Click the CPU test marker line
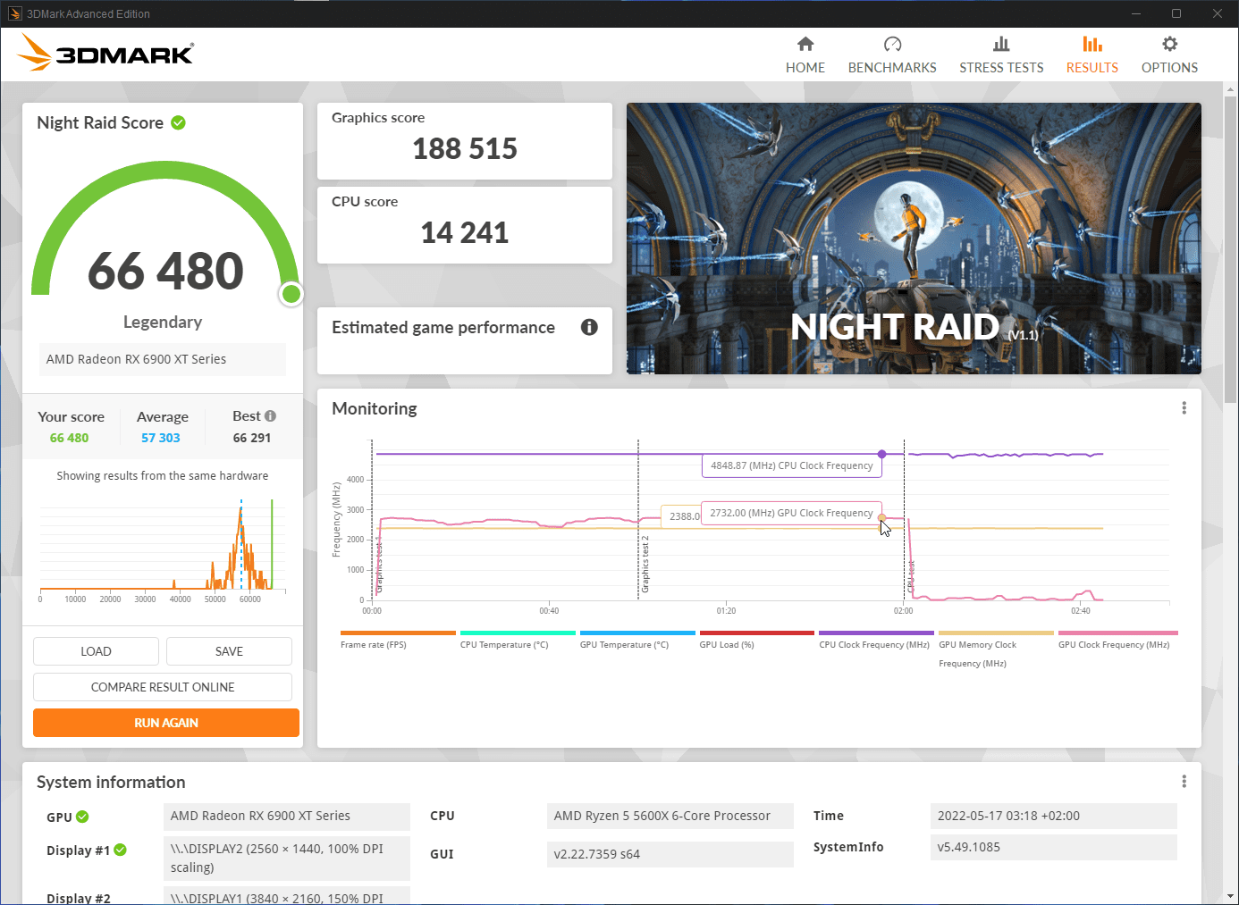1239x905 pixels. (x=904, y=520)
